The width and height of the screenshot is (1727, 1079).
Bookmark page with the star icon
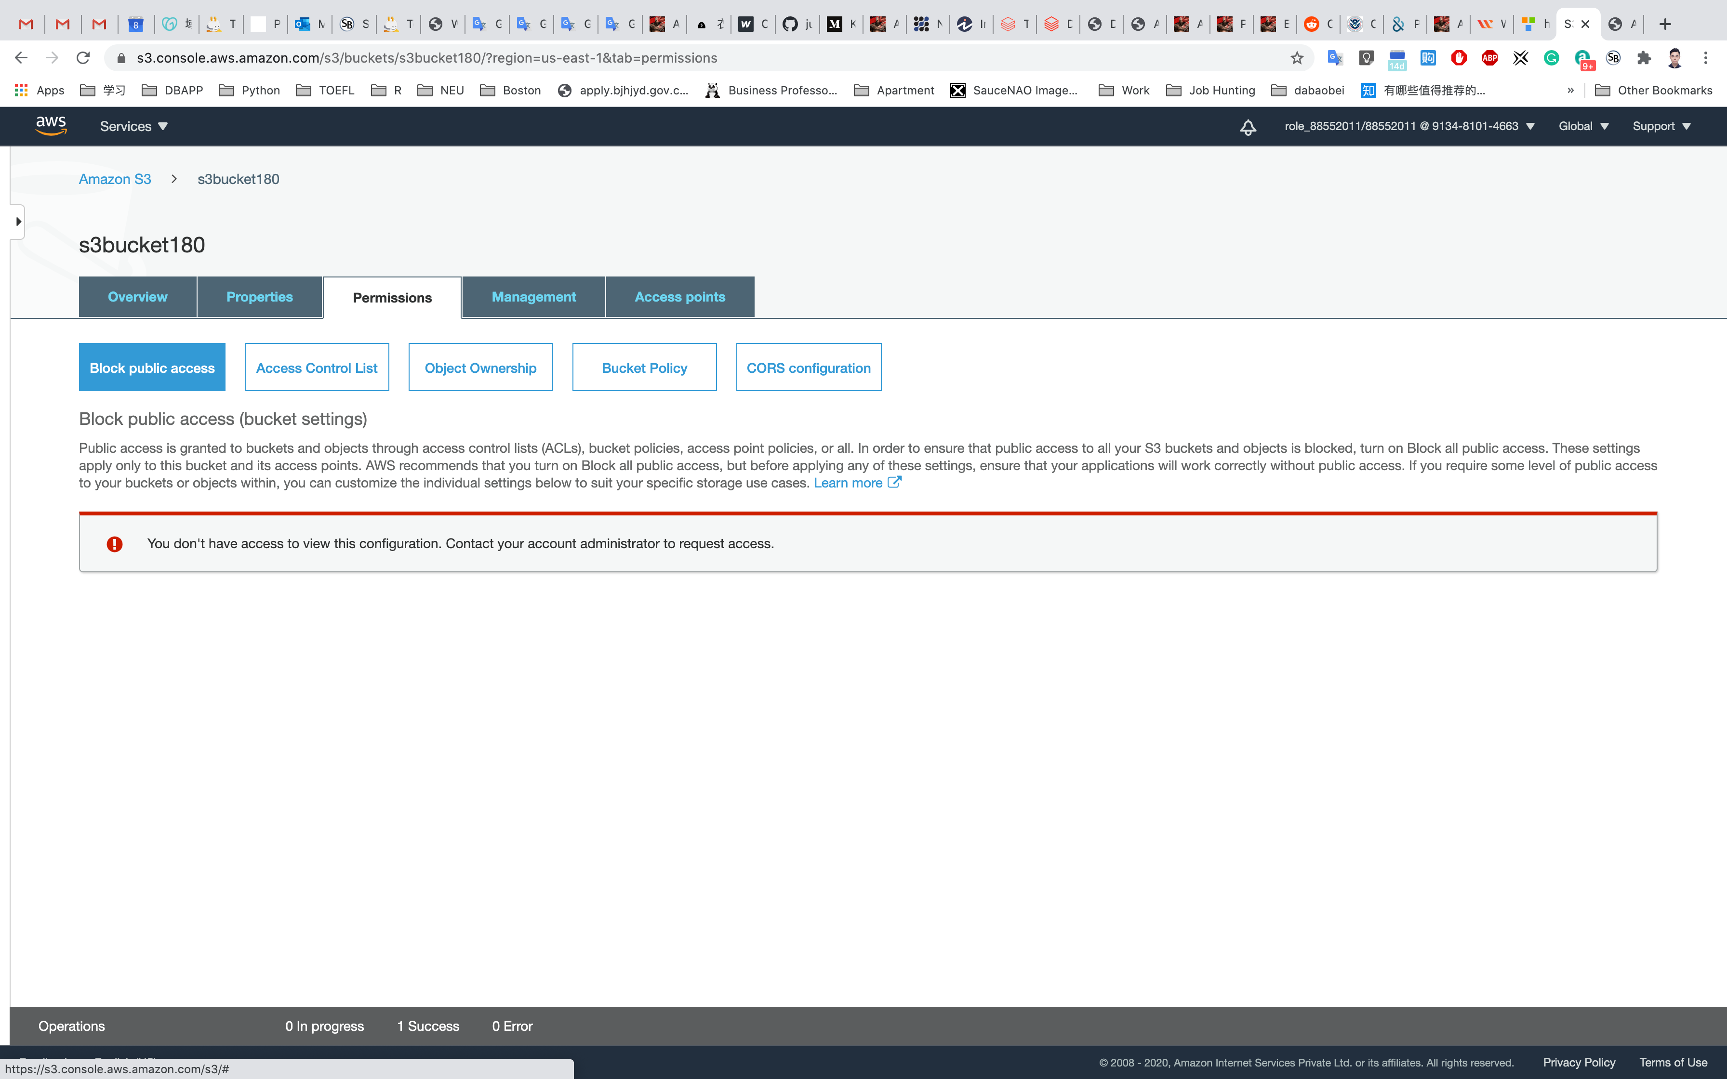pos(1297,58)
